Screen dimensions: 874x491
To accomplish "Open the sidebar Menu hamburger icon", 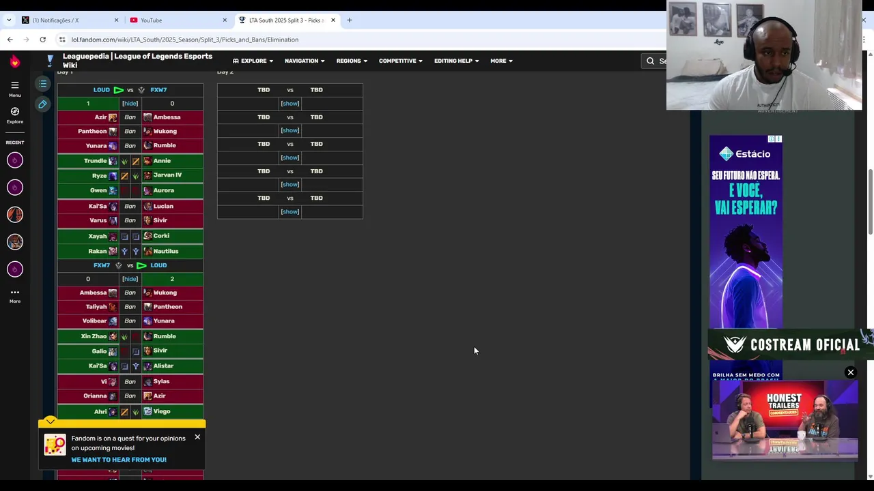I will (14, 85).
